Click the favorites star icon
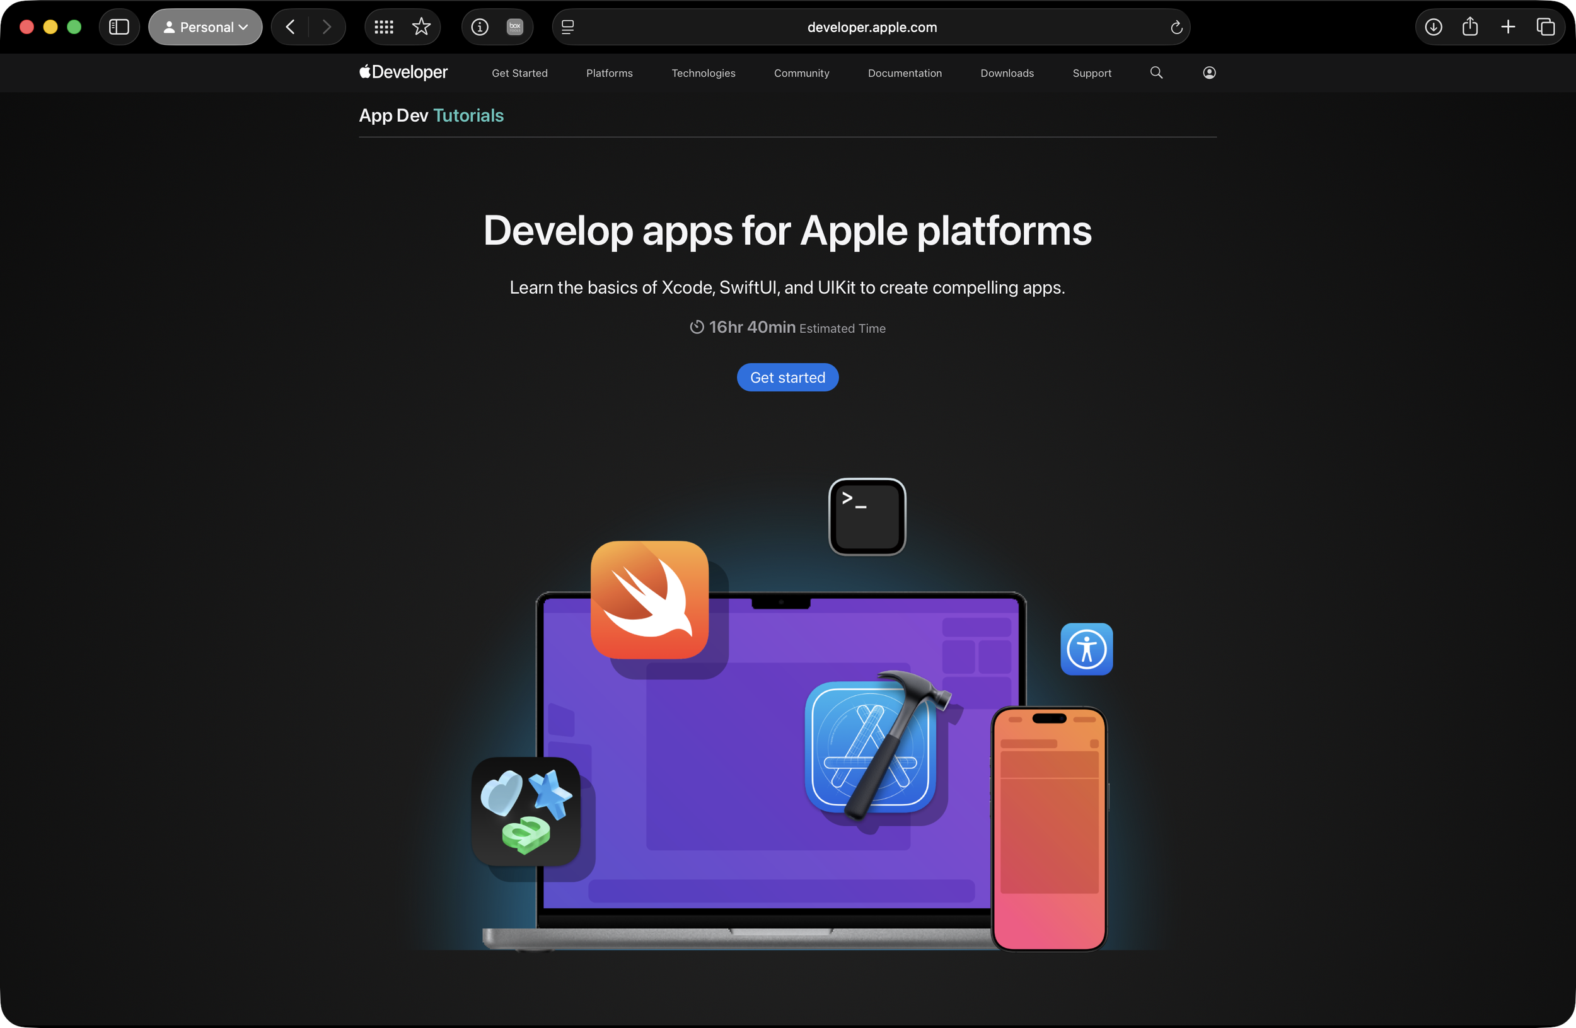Screen dimensions: 1576x1028 pos(421,27)
